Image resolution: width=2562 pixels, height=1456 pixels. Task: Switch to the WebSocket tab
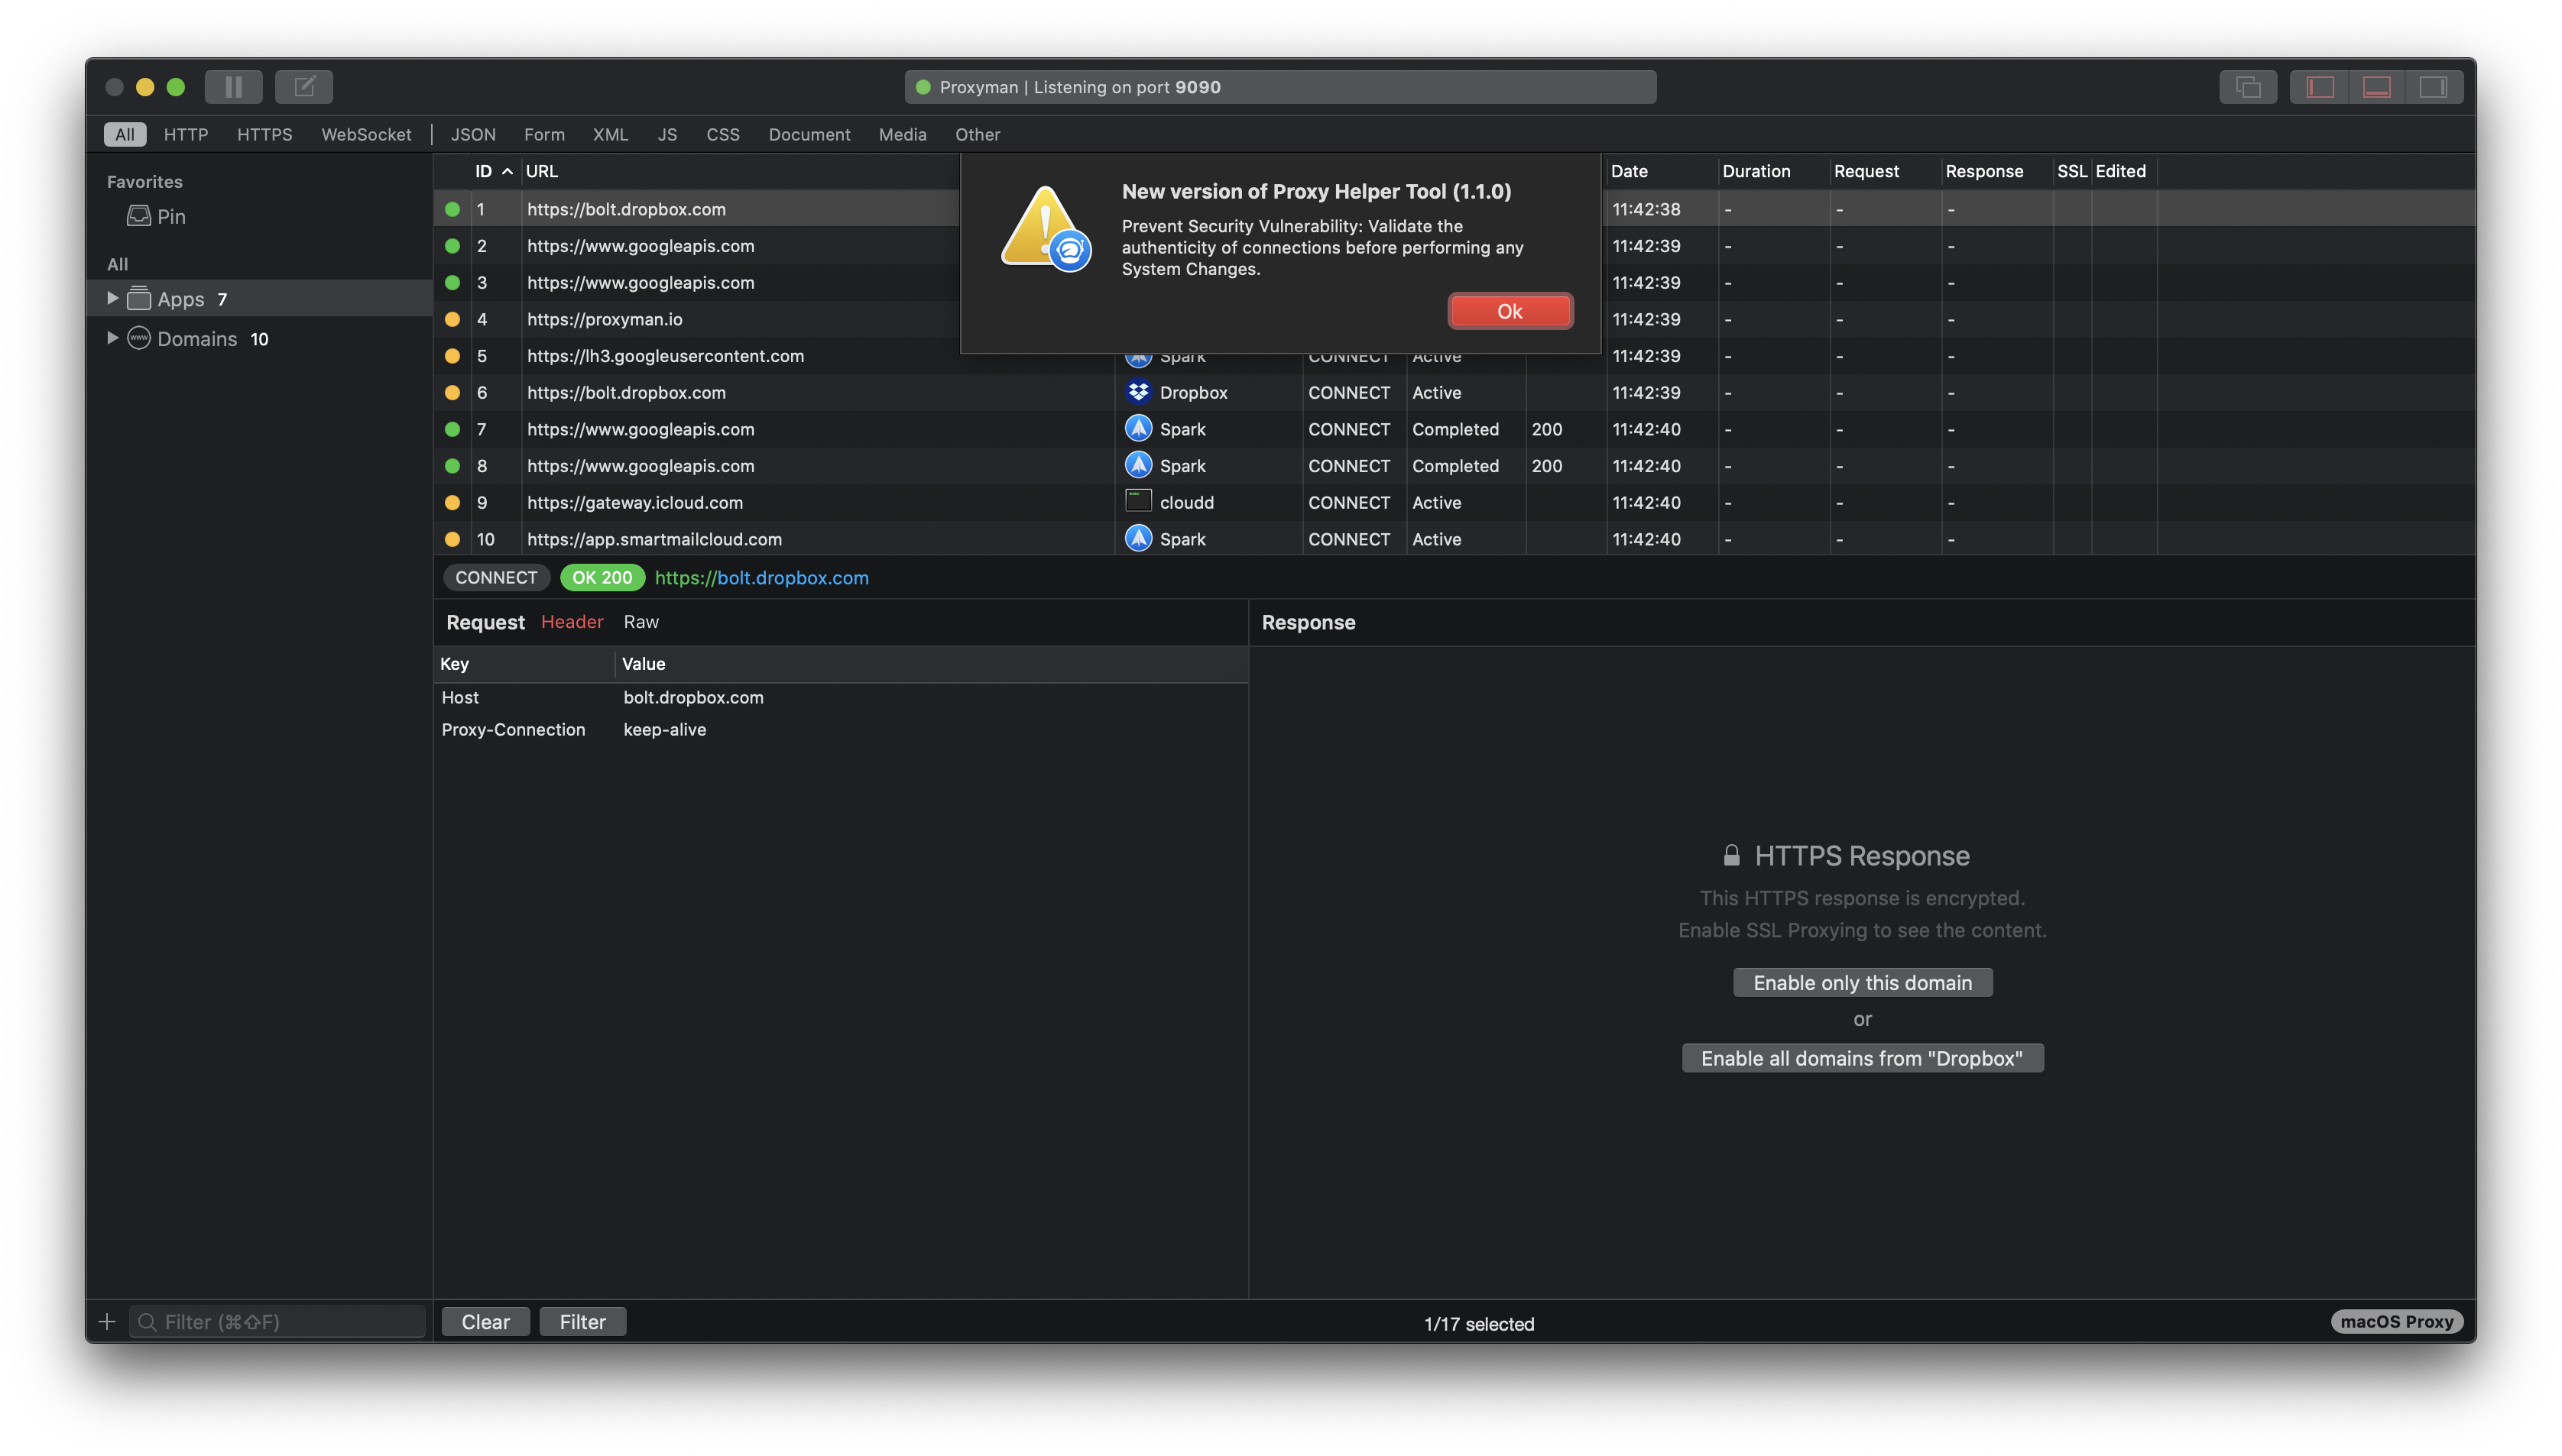coord(366,134)
